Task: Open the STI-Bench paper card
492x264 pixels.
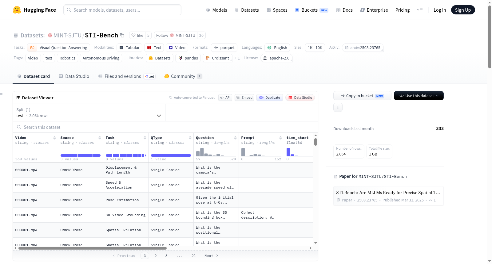Action: coord(388,196)
